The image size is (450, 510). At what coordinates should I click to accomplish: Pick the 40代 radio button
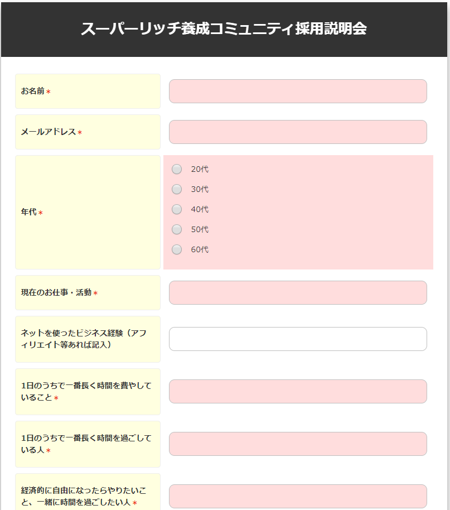pos(177,209)
